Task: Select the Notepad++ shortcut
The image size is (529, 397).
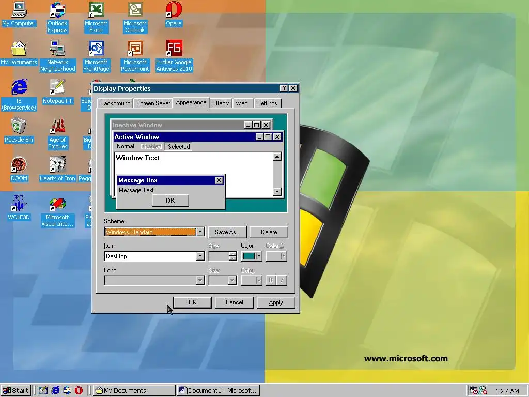Action: [57, 92]
